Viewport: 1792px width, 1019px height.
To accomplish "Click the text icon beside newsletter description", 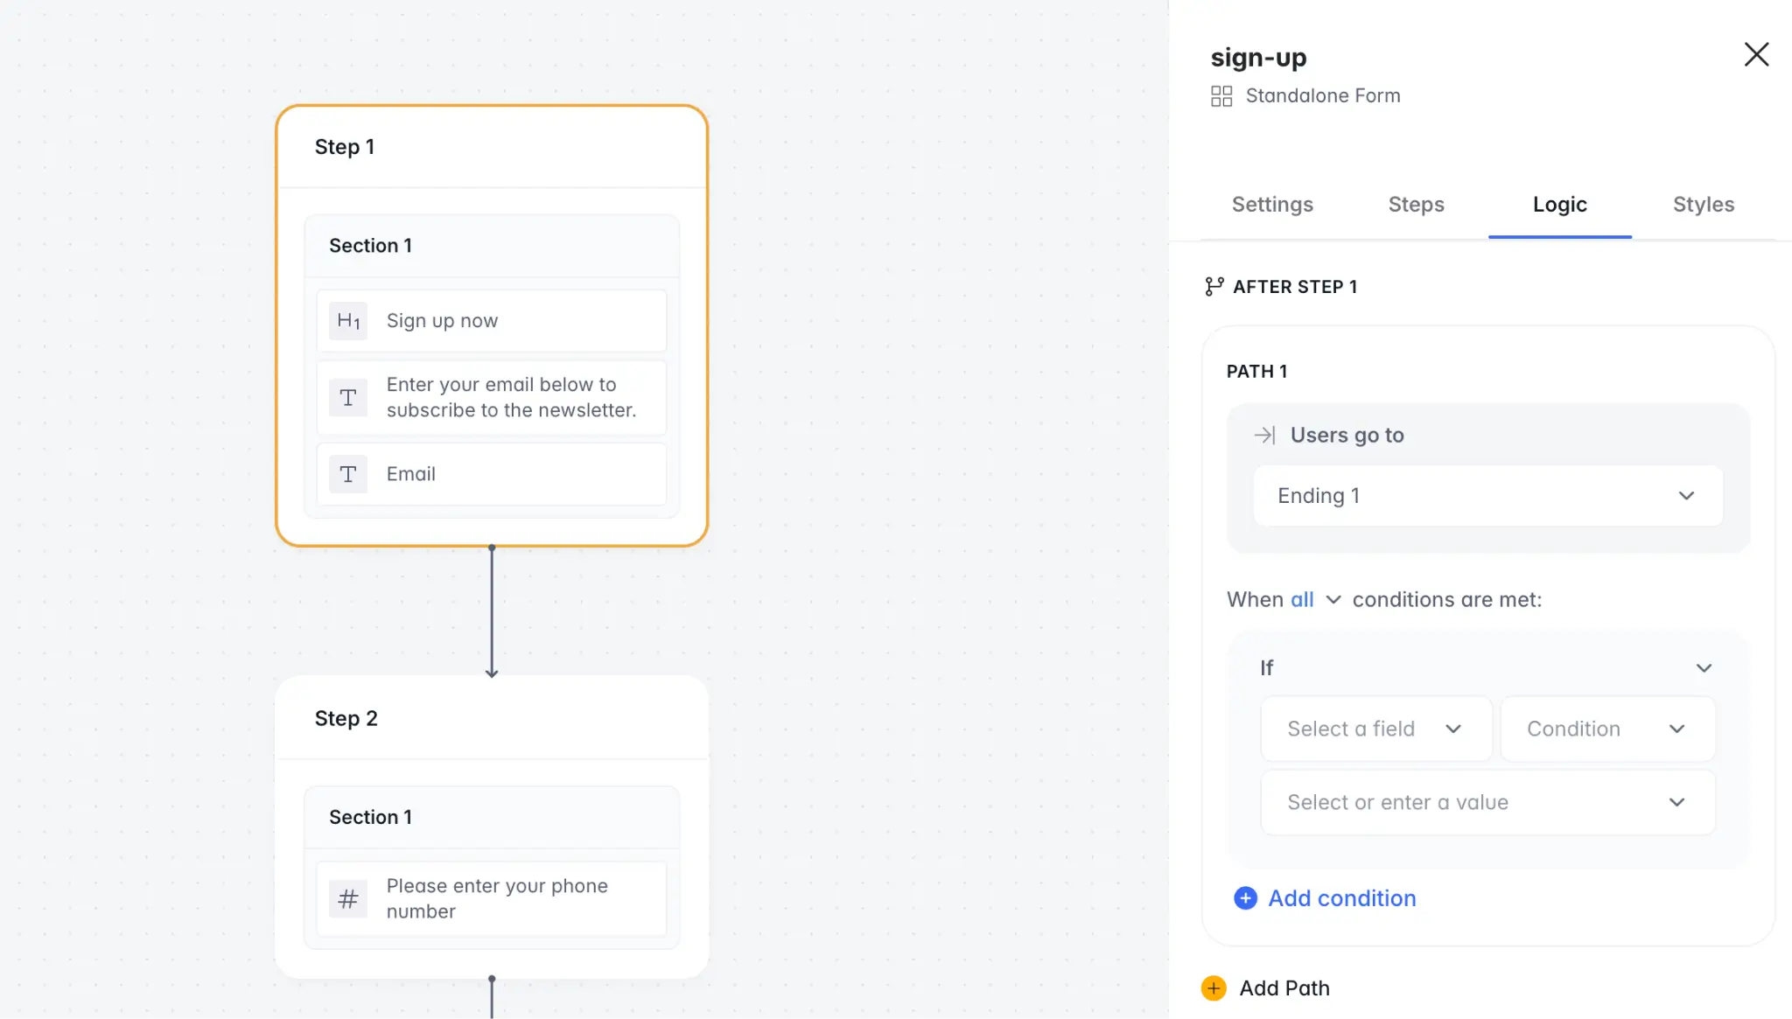I will pyautogui.click(x=348, y=398).
